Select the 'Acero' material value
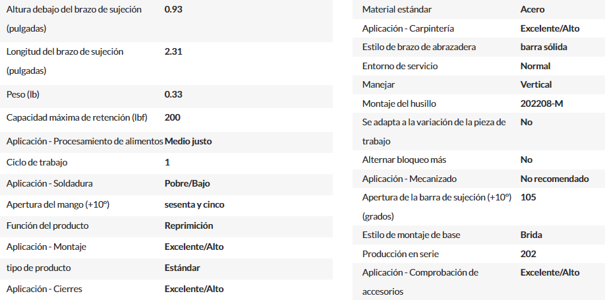This screenshot has width=605, height=300. [x=533, y=10]
